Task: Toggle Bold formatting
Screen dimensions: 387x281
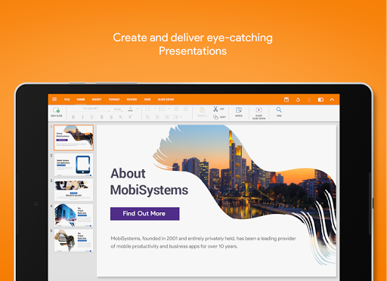Action: 73,117
